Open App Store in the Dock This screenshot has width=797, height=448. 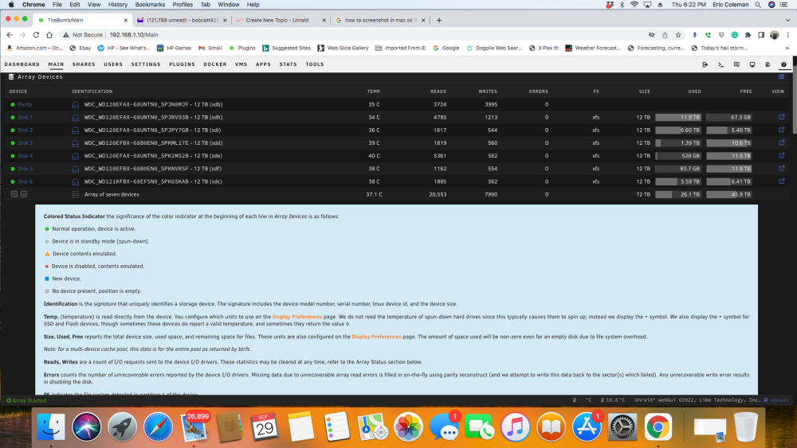click(587, 427)
